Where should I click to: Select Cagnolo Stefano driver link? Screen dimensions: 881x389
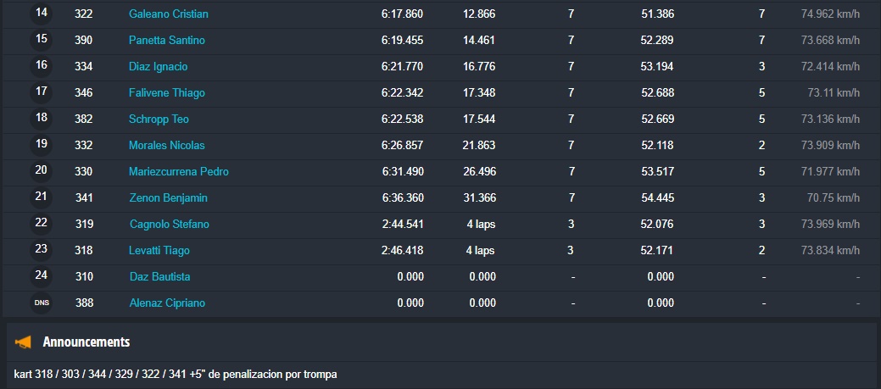click(x=169, y=225)
